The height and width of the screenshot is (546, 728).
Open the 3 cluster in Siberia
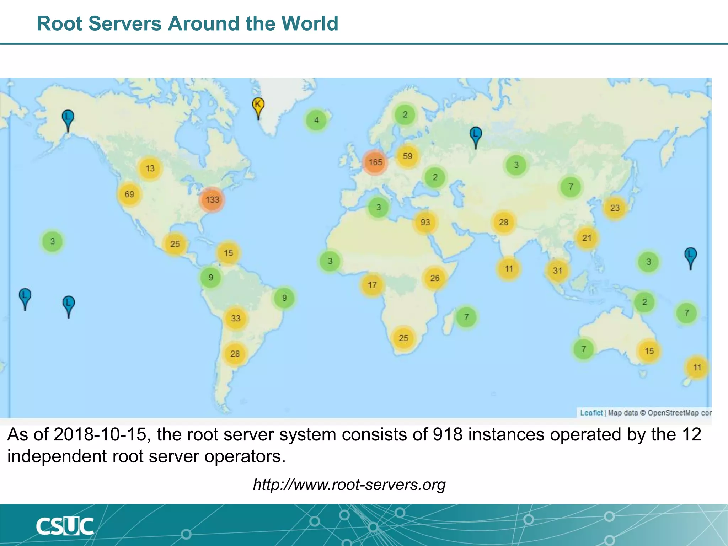(x=516, y=165)
